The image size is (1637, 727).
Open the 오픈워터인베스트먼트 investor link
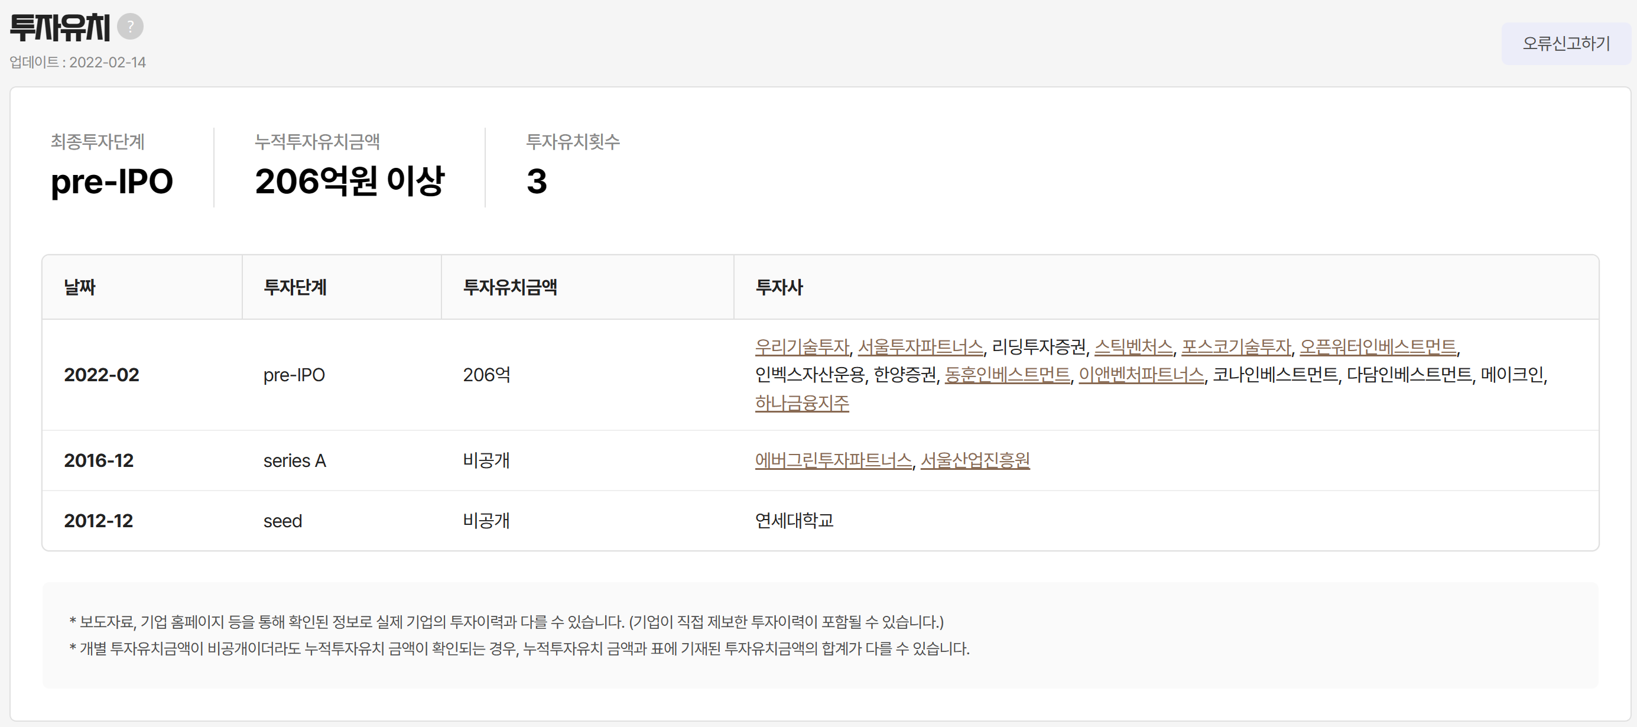pyautogui.click(x=1377, y=347)
